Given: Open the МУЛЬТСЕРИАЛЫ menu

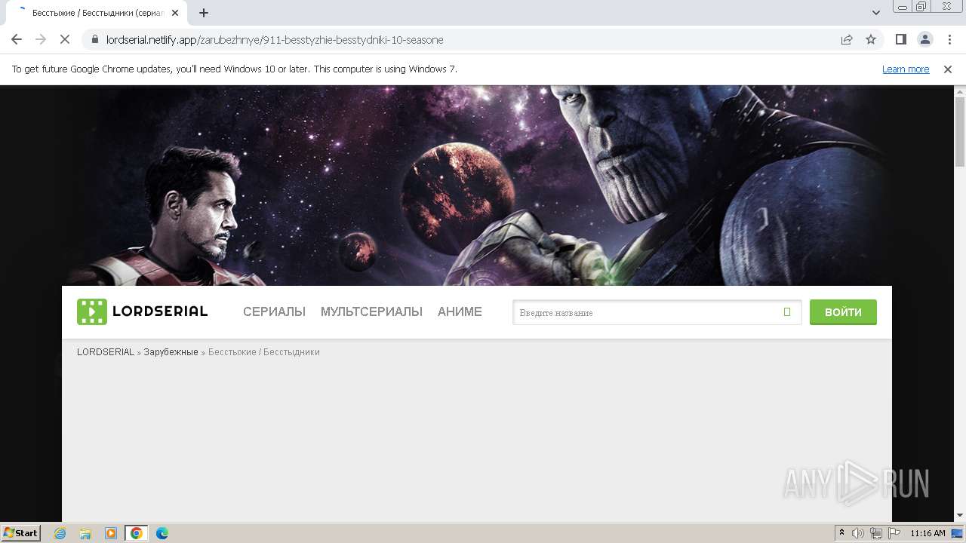Looking at the screenshot, I should coord(371,311).
